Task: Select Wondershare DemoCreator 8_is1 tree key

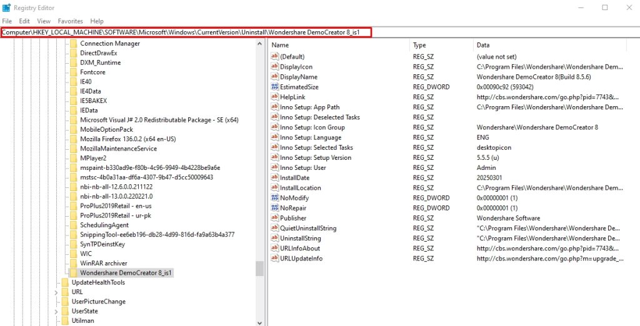Action: (126, 272)
